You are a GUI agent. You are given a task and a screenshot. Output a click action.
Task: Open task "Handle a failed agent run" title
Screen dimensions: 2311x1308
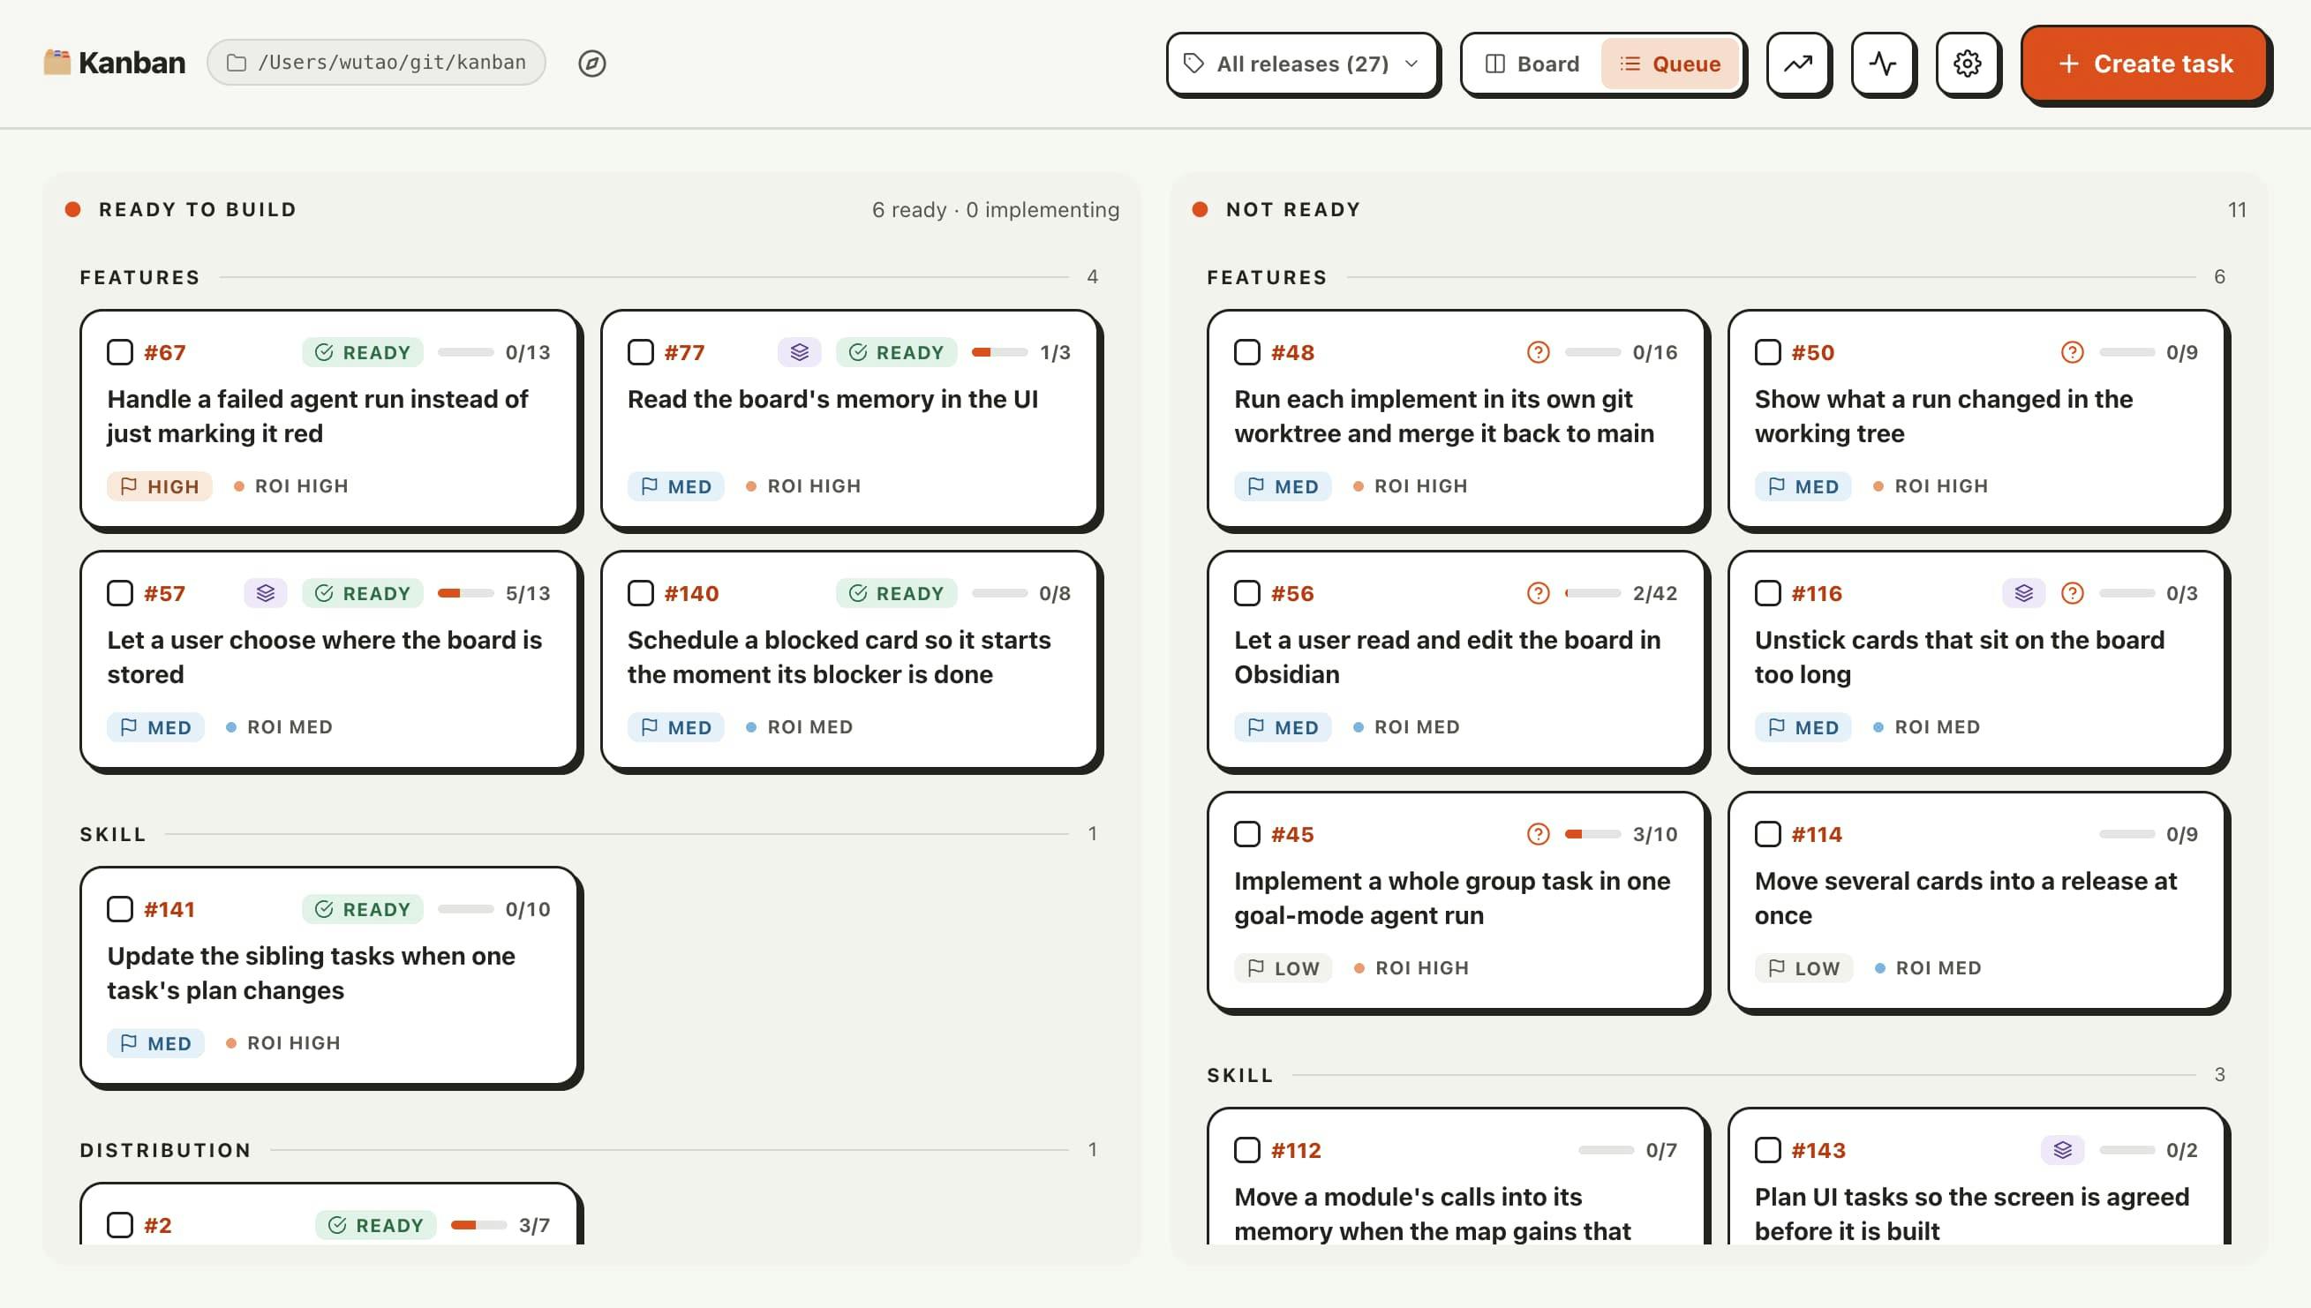(317, 416)
